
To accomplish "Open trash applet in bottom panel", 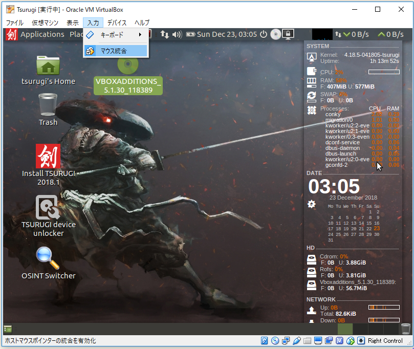I will pyautogui.click(x=405, y=329).
